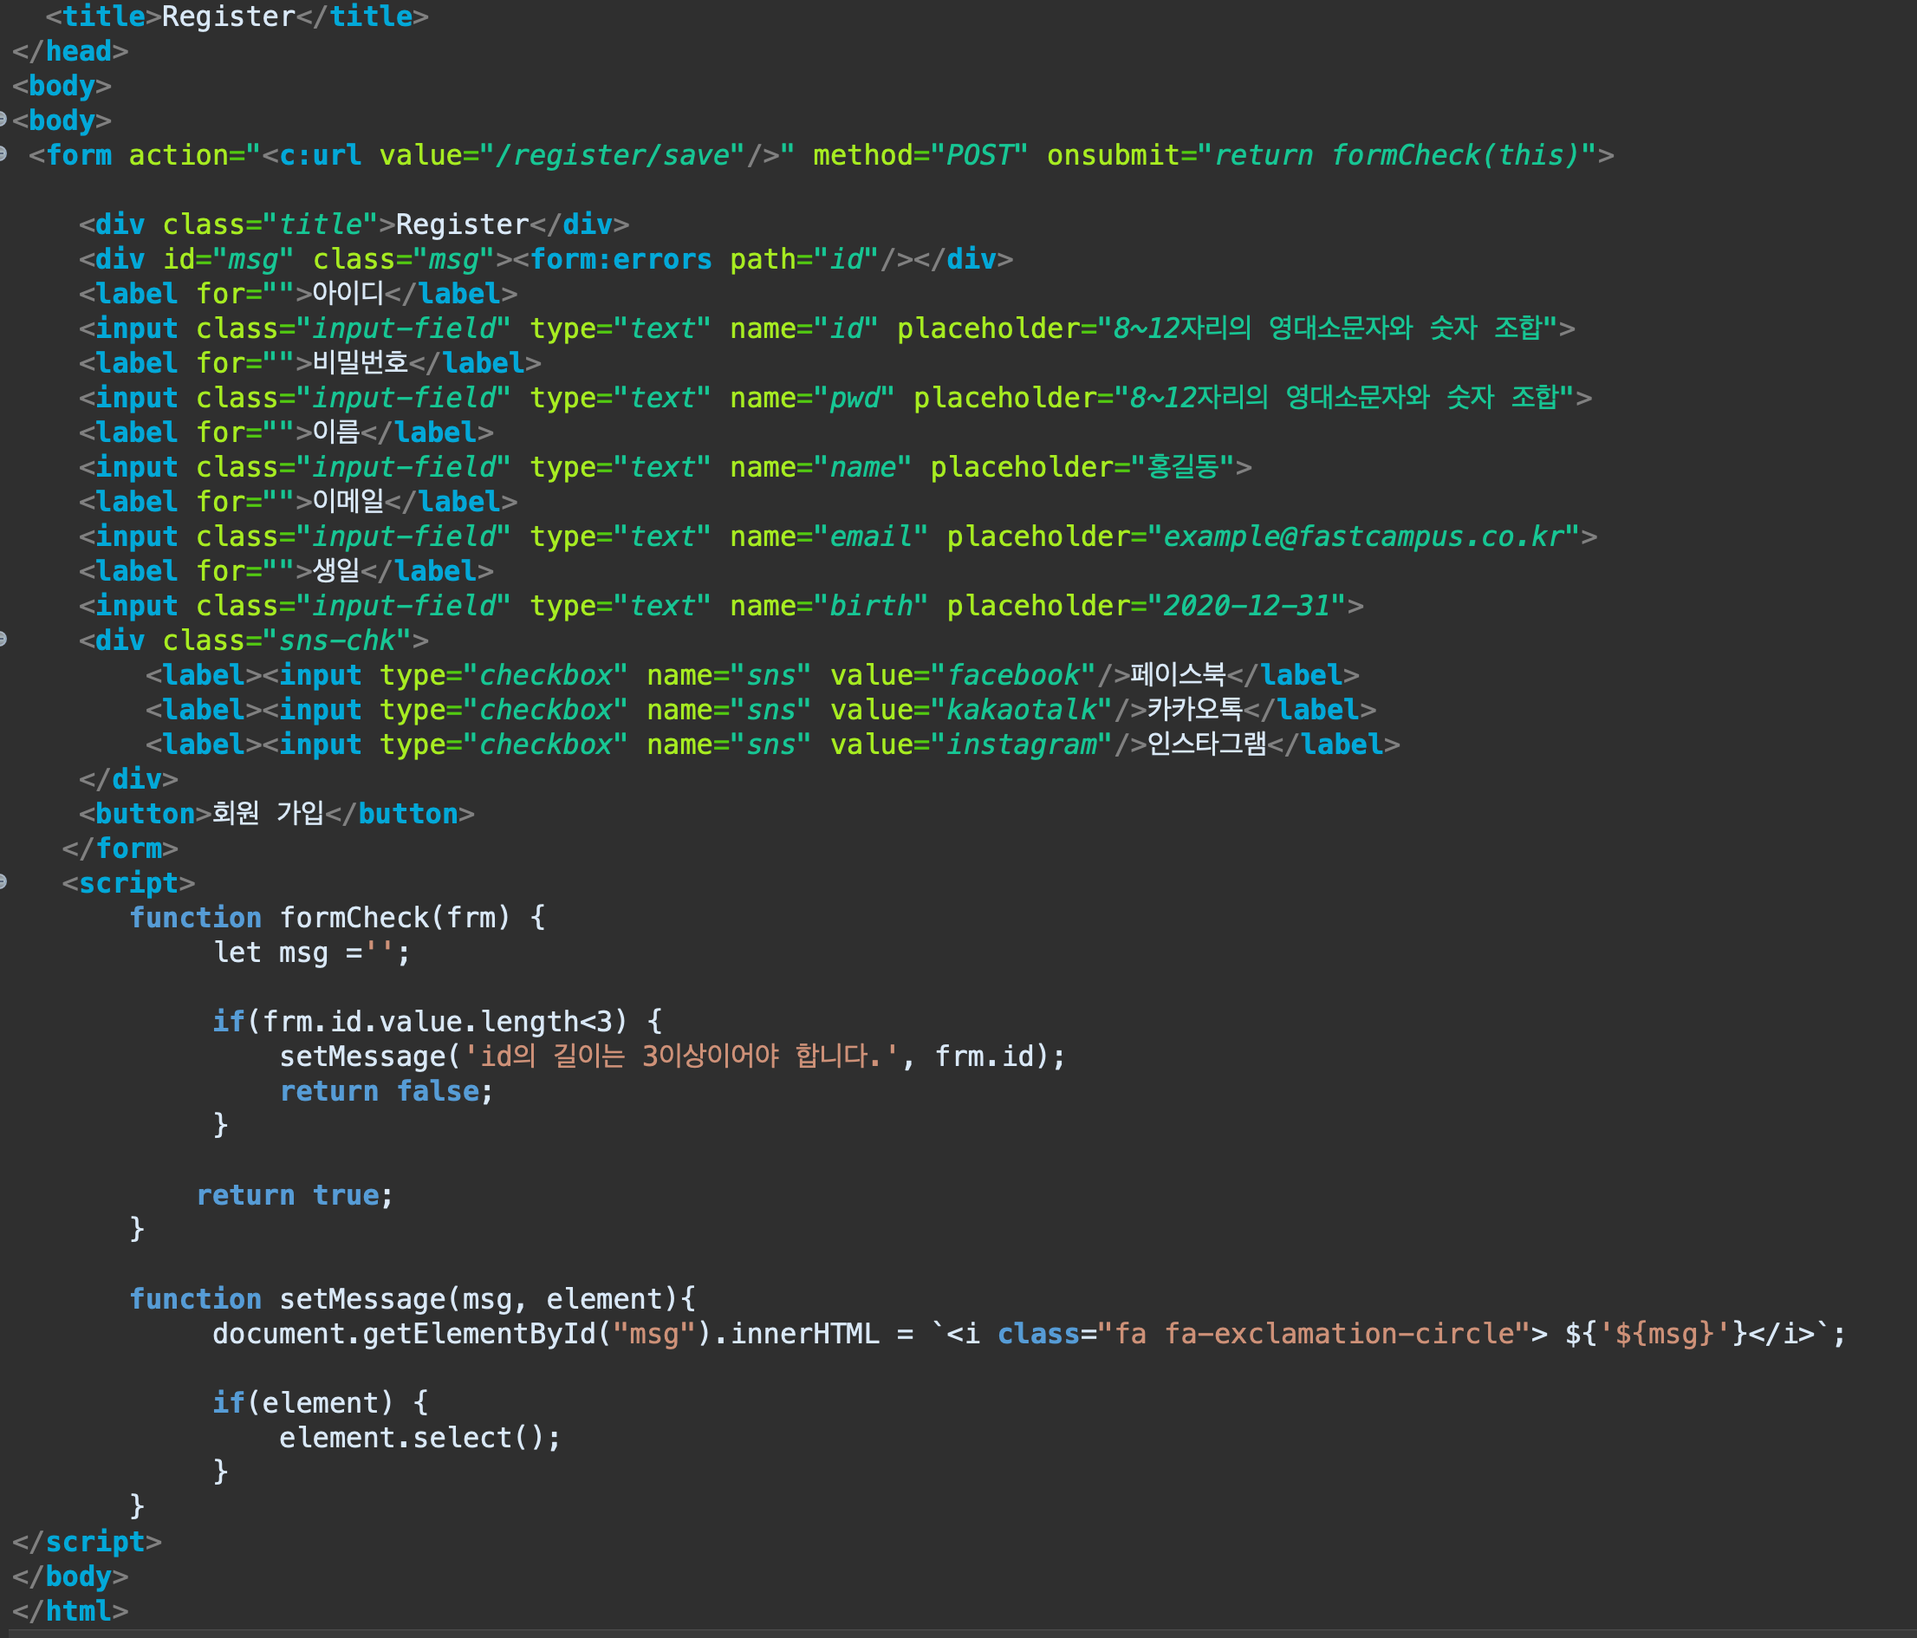This screenshot has width=1917, height=1638.
Task: Click the 'POST' method attribute value
Action: pyautogui.click(x=978, y=155)
